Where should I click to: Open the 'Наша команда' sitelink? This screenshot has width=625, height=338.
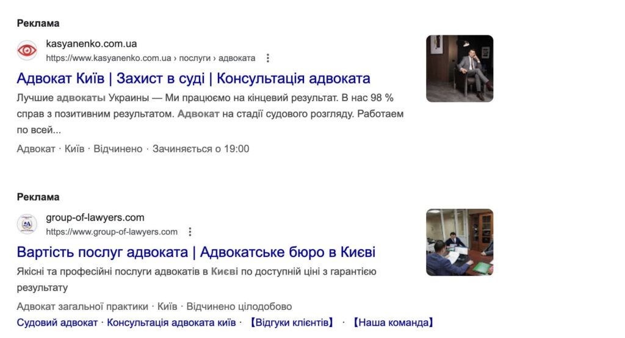pos(393,323)
